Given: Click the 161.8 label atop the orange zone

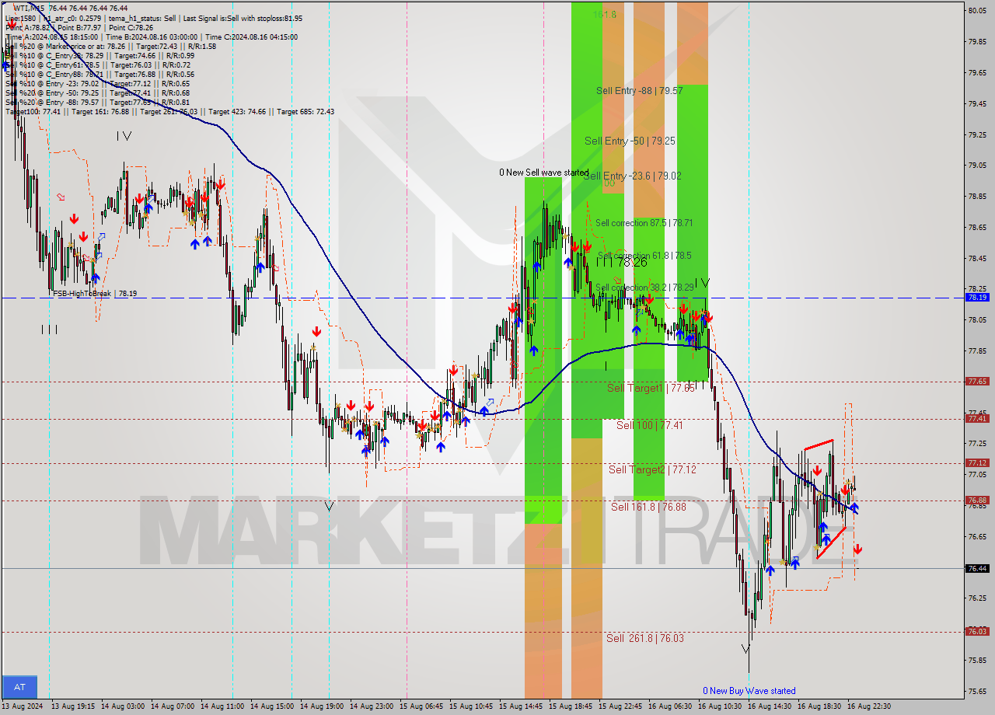Looking at the screenshot, I should [x=605, y=15].
